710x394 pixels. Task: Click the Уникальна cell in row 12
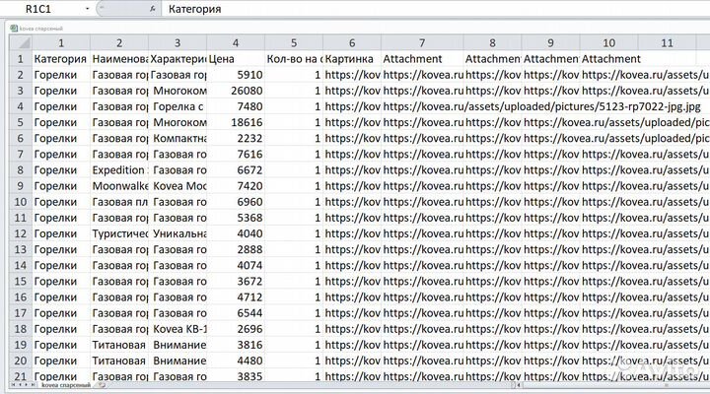(x=177, y=233)
